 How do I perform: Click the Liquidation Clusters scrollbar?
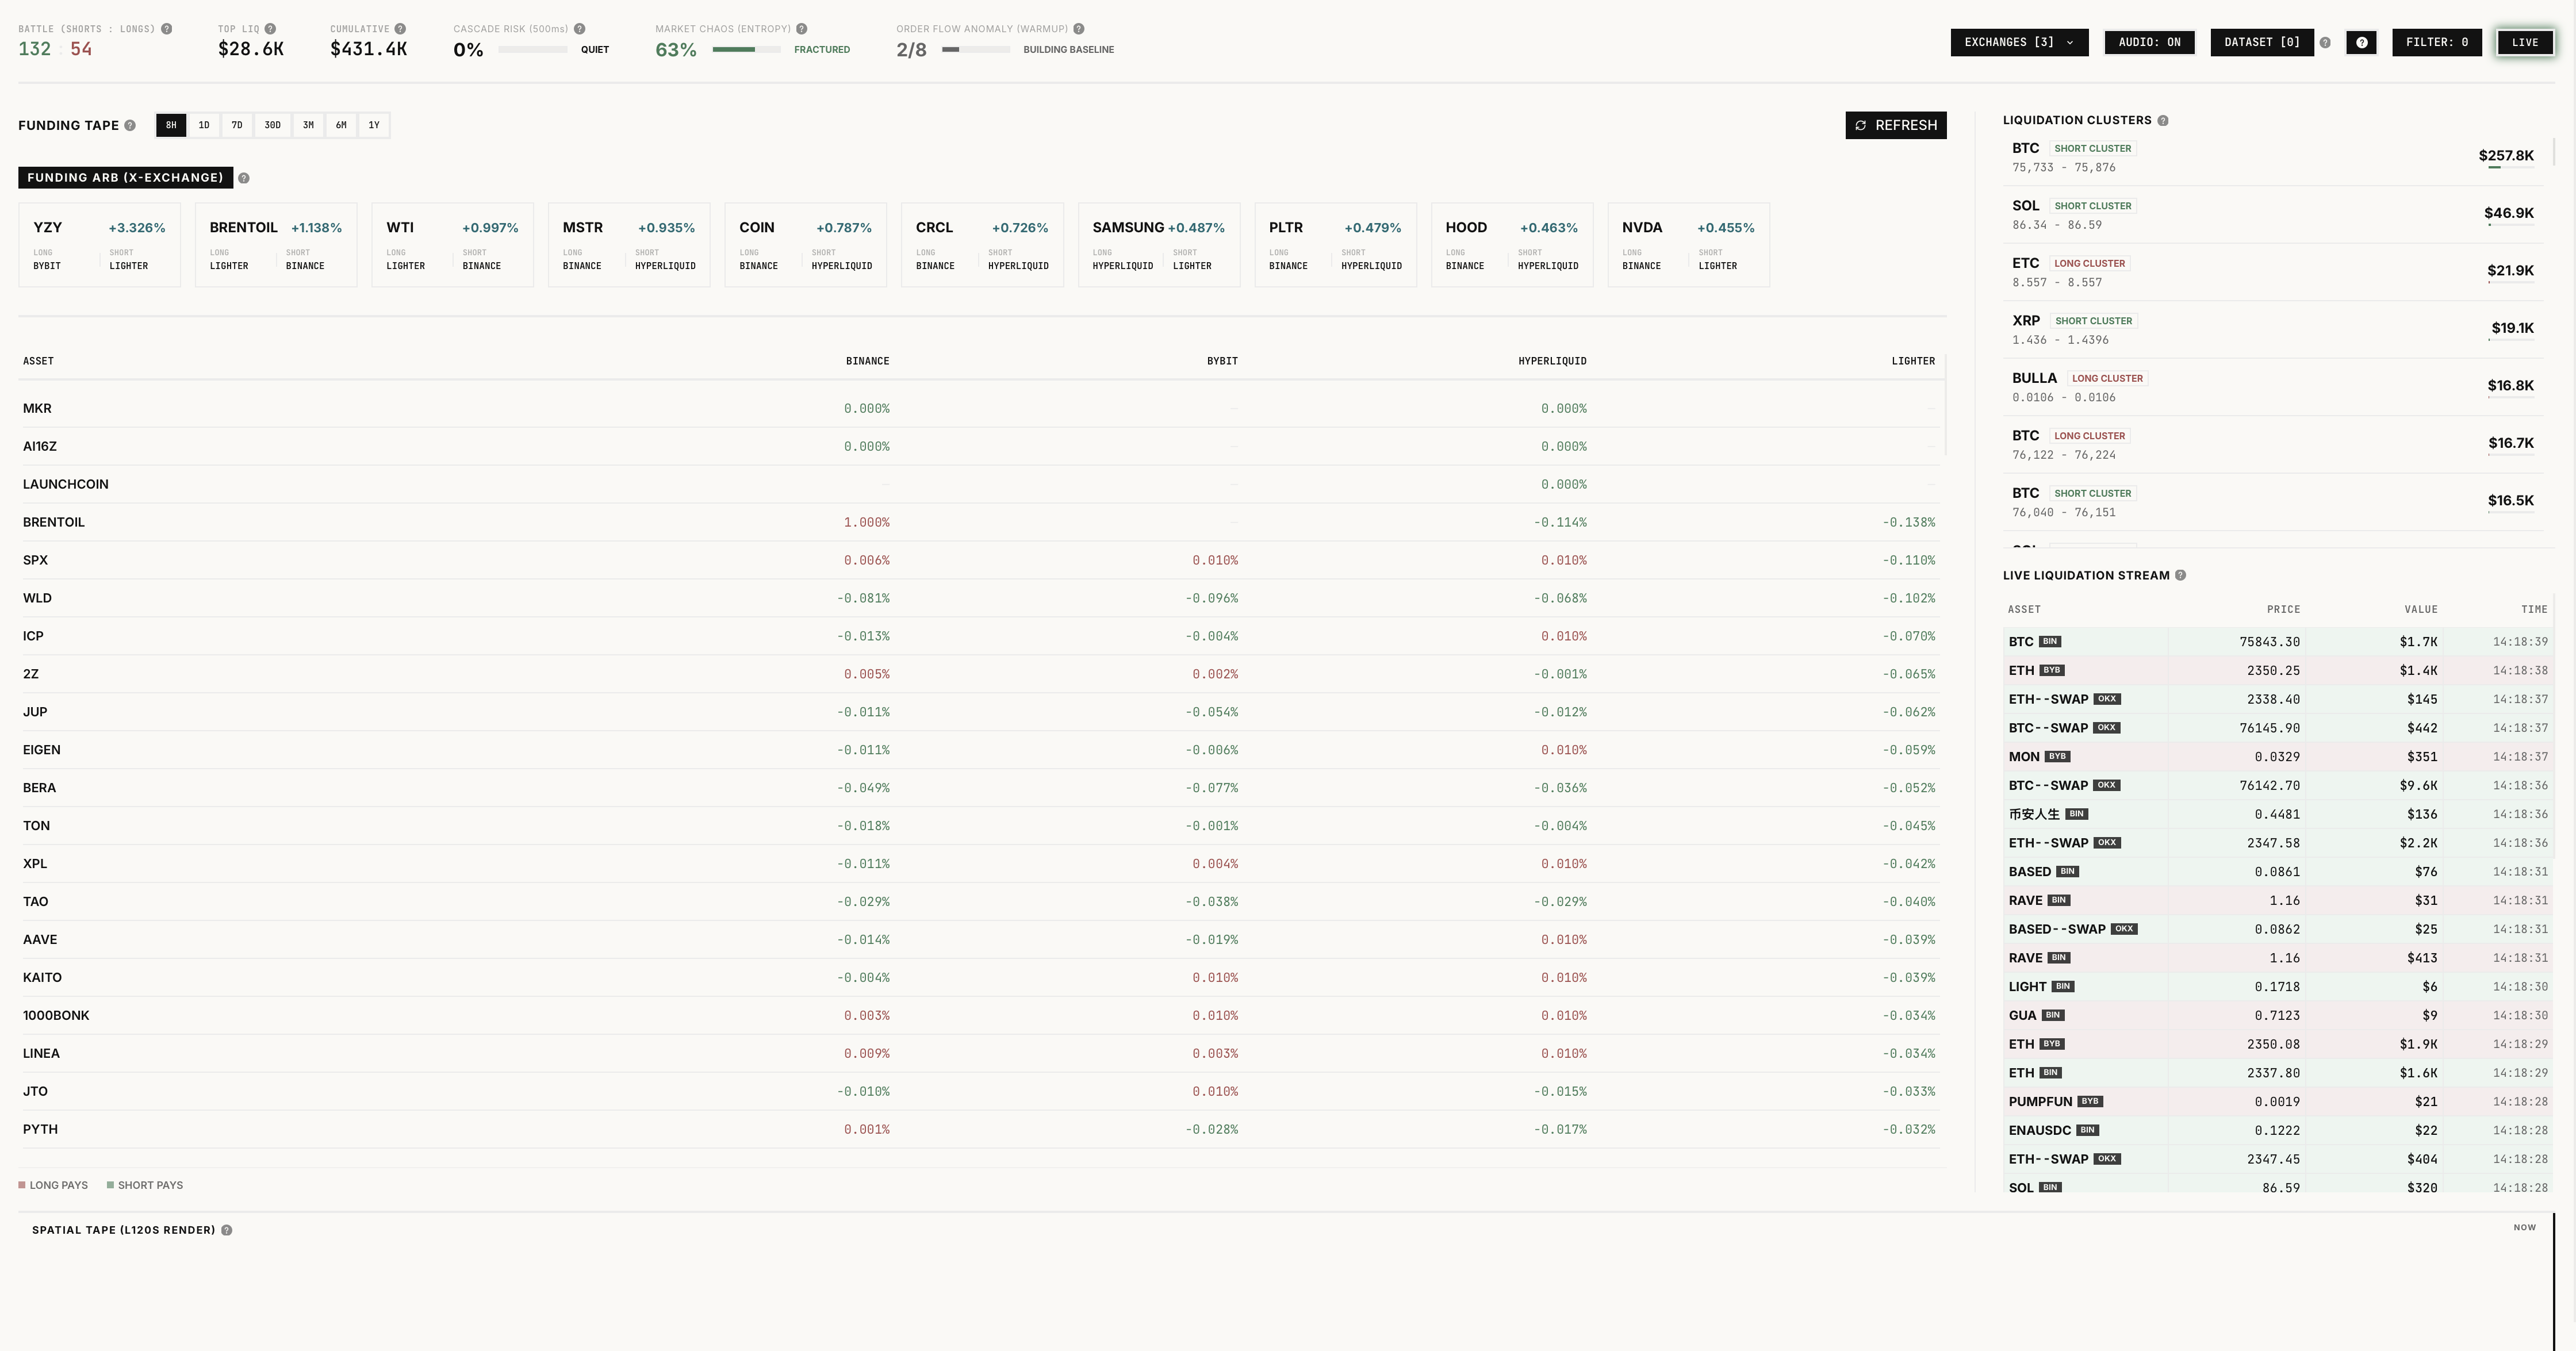coord(2553,151)
